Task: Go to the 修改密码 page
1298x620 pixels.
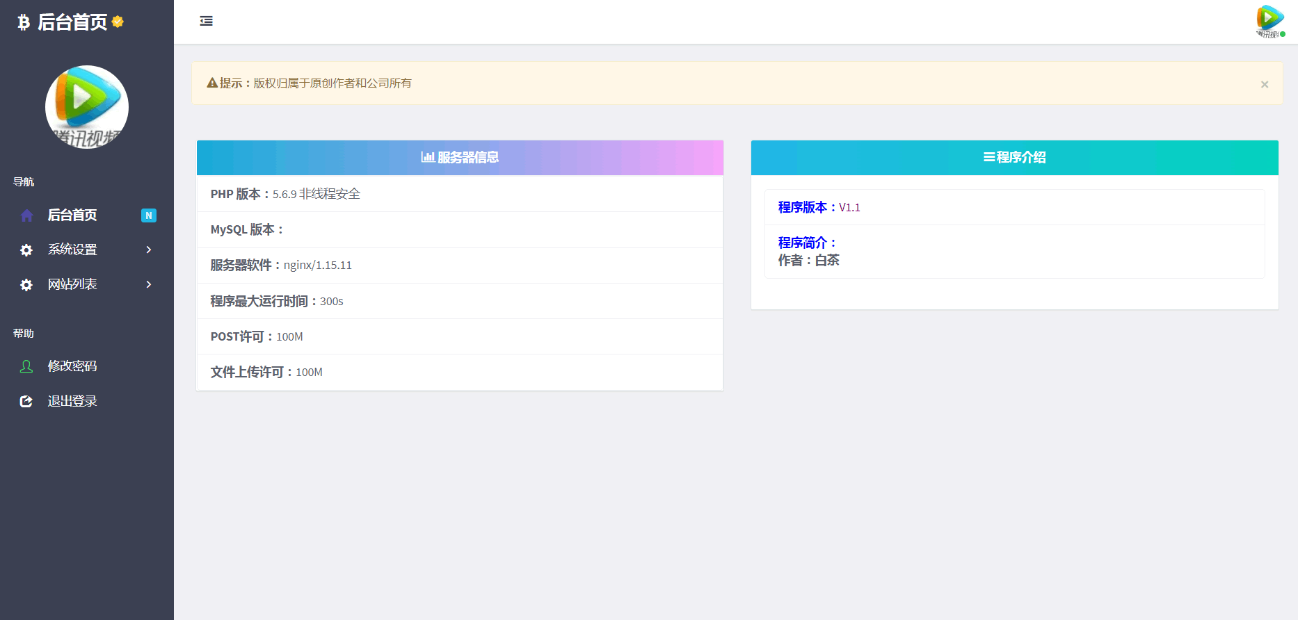Action: pos(72,366)
